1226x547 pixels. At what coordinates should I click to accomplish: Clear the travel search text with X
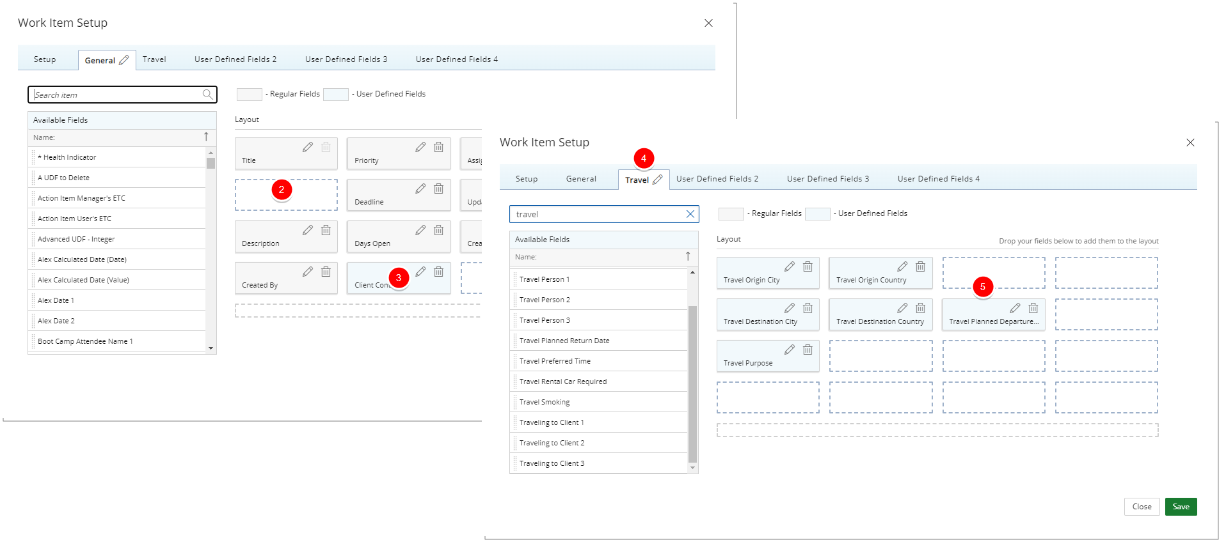(690, 214)
